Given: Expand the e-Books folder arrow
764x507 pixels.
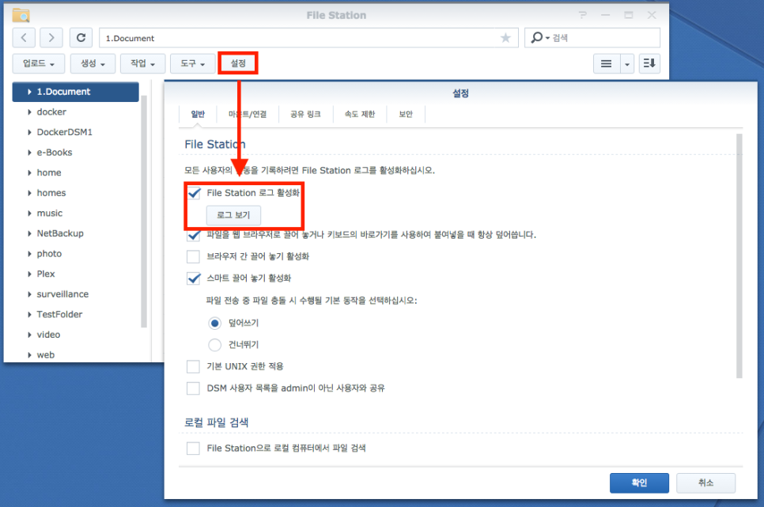Looking at the screenshot, I should (x=30, y=153).
